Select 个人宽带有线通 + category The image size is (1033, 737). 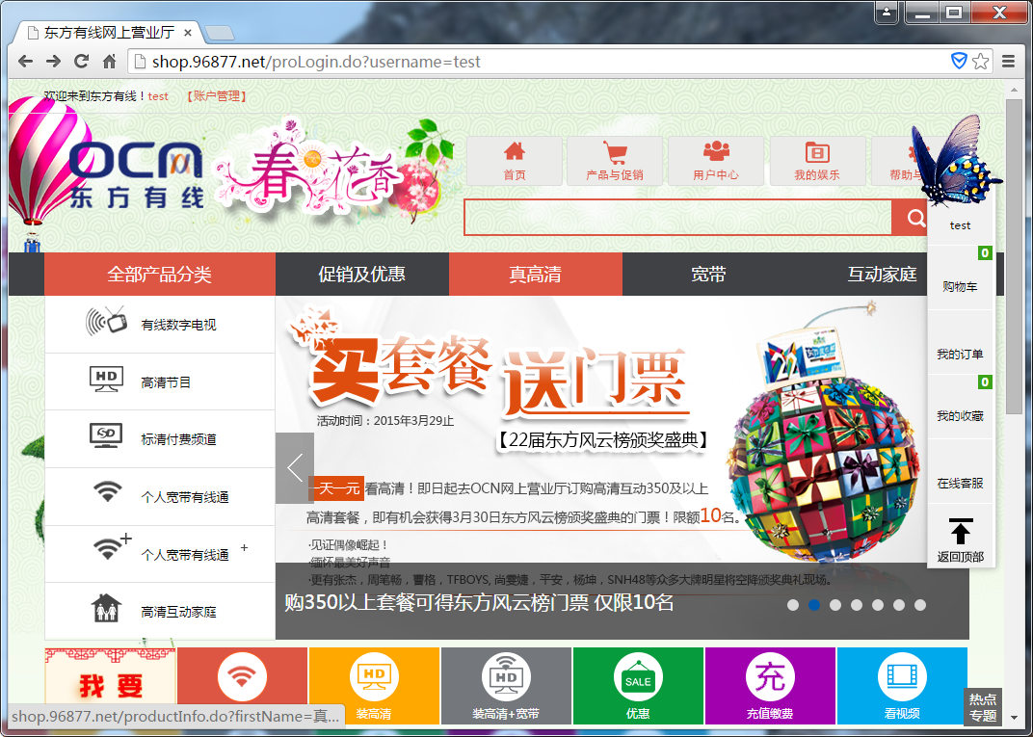click(160, 554)
